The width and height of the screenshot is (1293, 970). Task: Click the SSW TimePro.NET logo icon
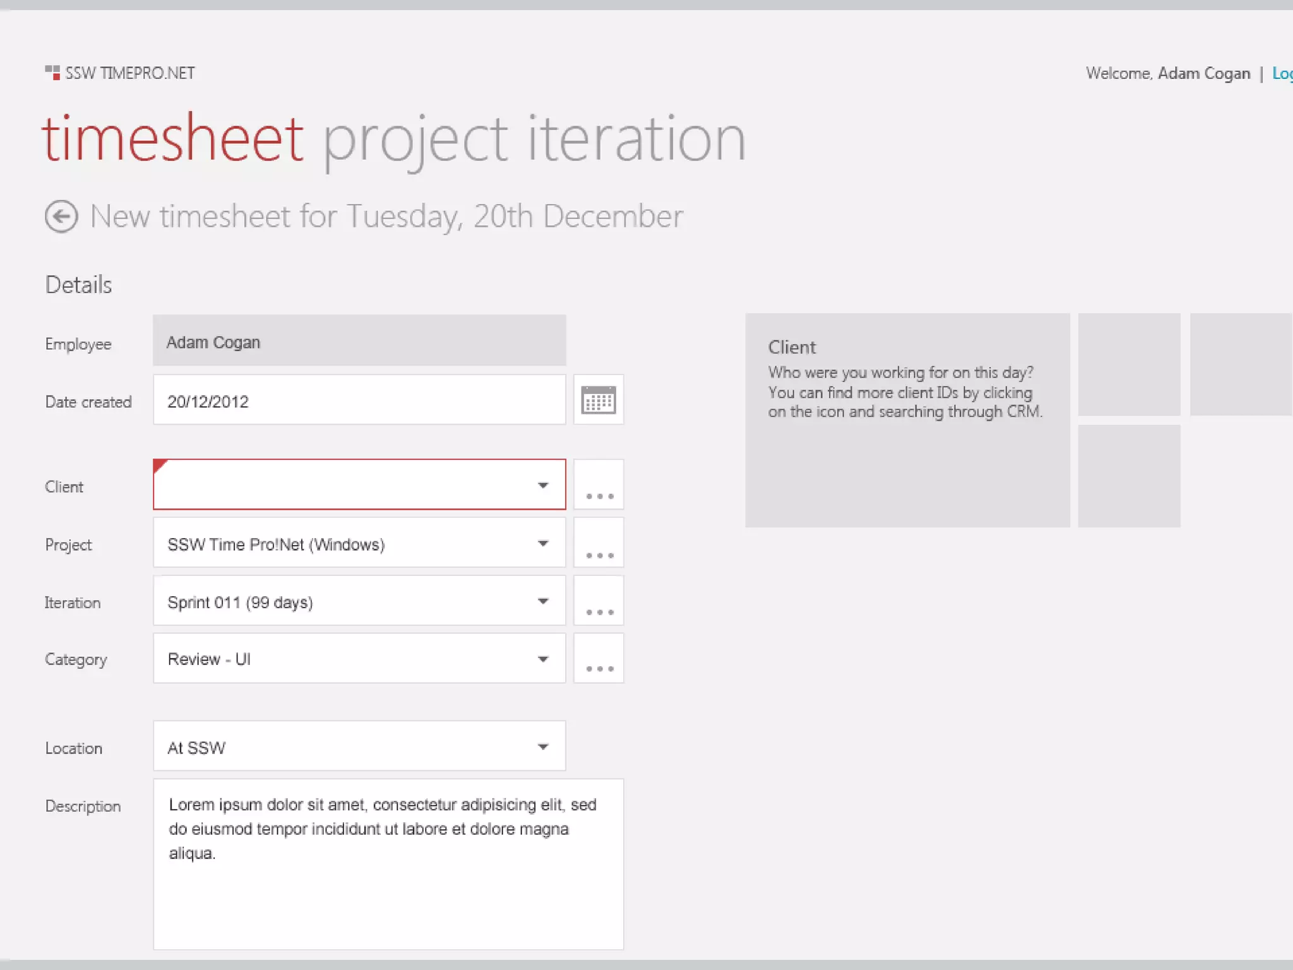click(x=52, y=73)
